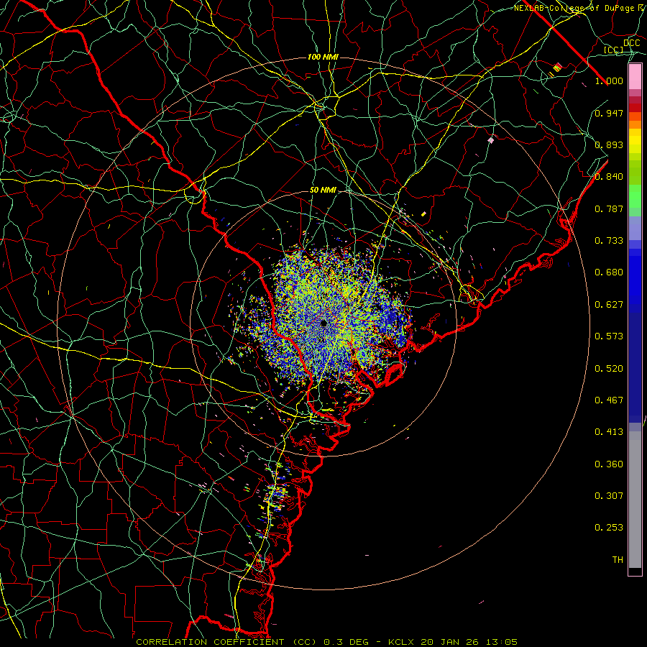Click the 0.787 scale value
The height and width of the screenshot is (647, 647).
[x=609, y=208]
